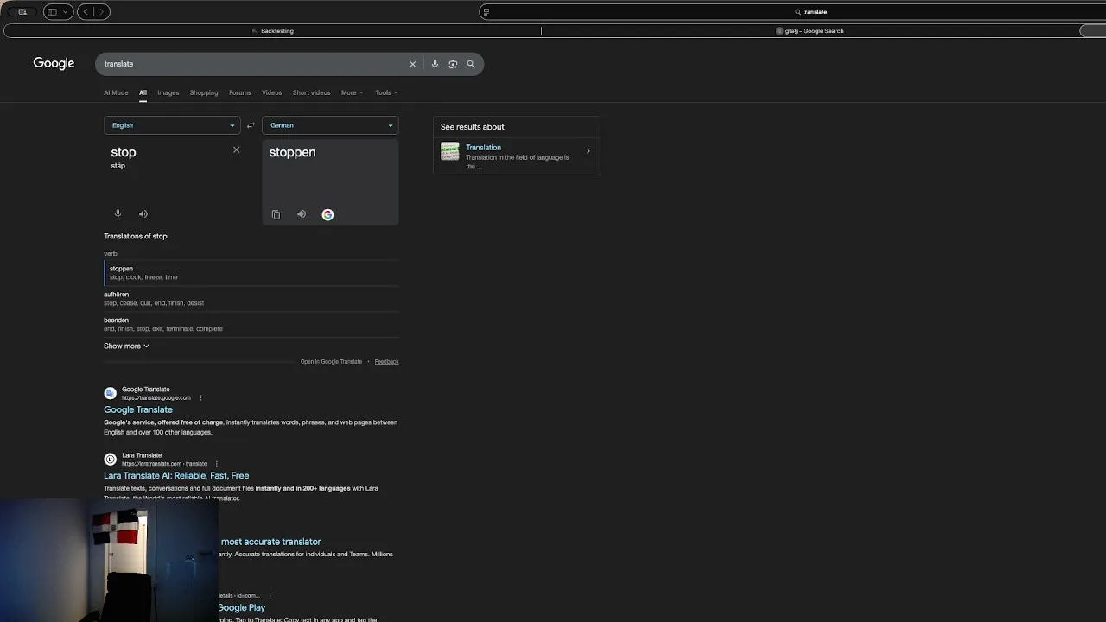
Task: Click the 'See results about' heading
Action: click(472, 127)
